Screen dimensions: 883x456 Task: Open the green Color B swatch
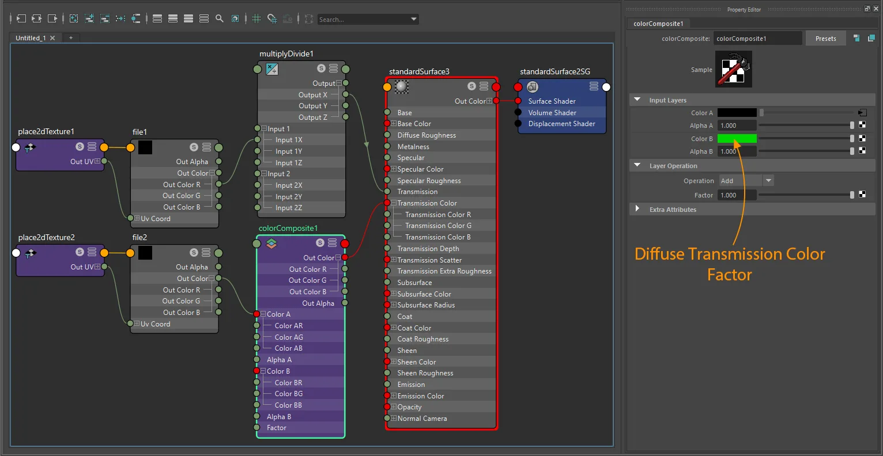click(x=737, y=139)
